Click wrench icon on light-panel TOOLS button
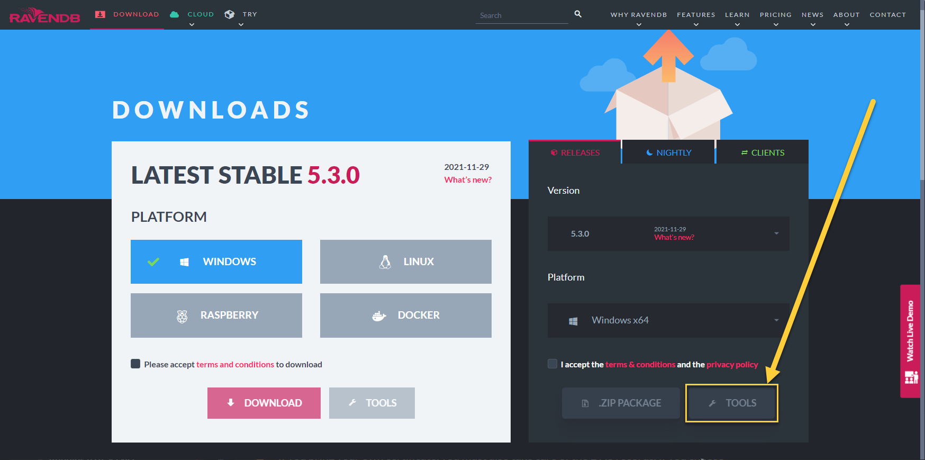The height and width of the screenshot is (460, 925). click(352, 403)
